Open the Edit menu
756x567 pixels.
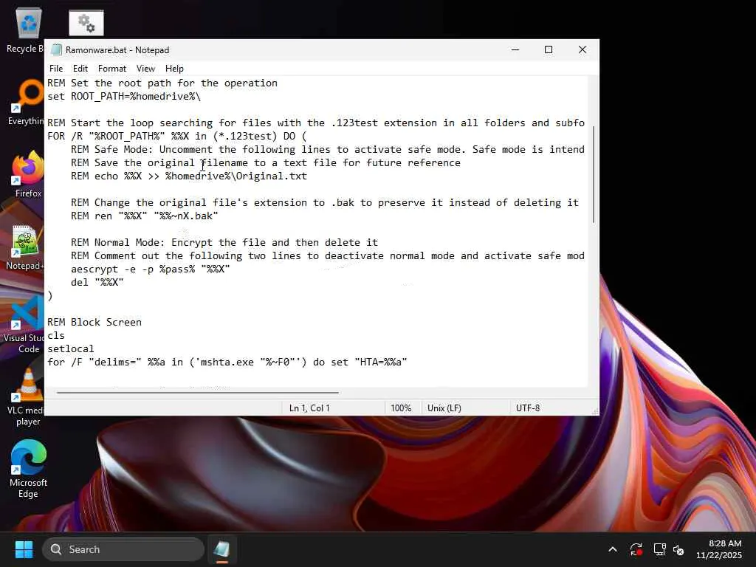click(80, 69)
